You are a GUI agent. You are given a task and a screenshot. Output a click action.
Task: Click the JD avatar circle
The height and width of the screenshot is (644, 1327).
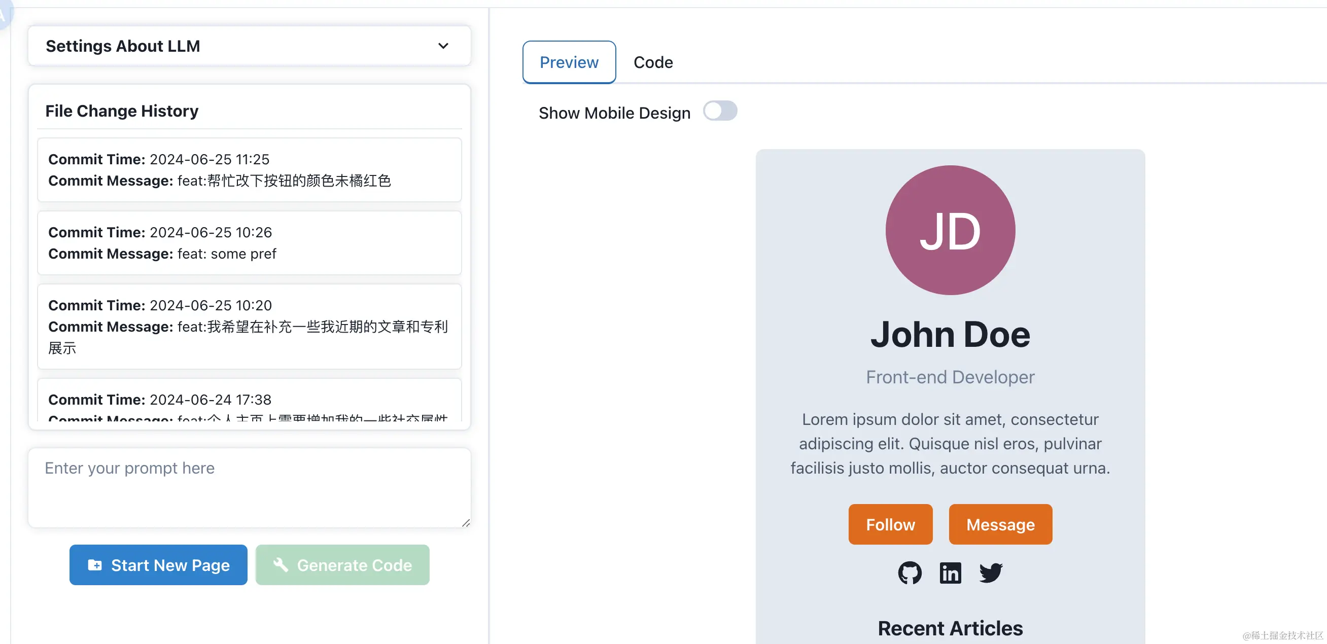click(x=950, y=230)
